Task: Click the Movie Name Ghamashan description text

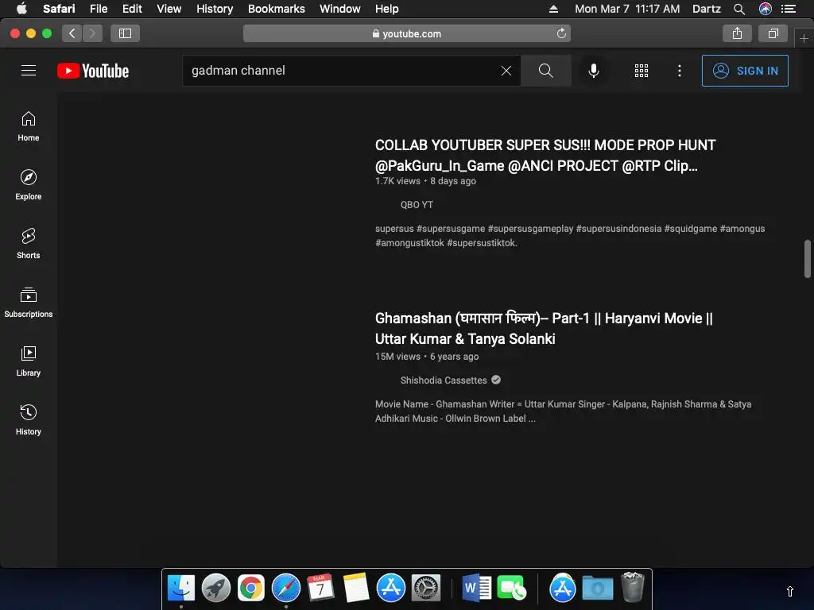Action: 563,411
